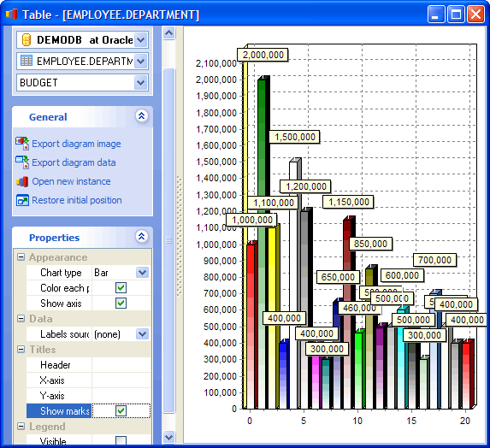The height and width of the screenshot is (448, 490).
Task: Click Restore initial position link
Action: tap(77, 200)
